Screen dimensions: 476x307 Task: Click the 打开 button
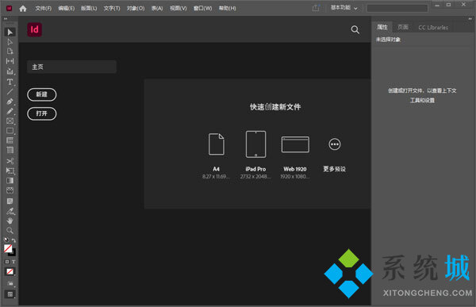[41, 113]
